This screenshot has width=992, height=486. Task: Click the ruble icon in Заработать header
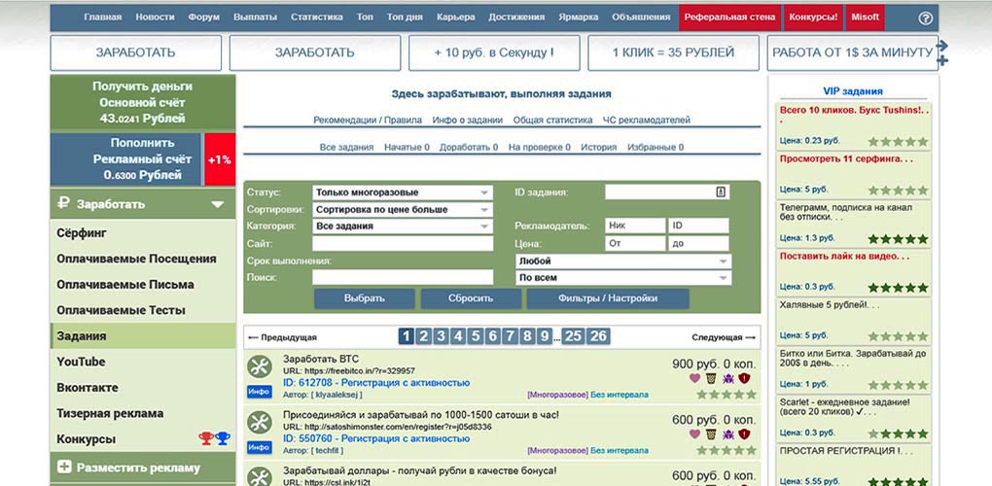tap(62, 203)
